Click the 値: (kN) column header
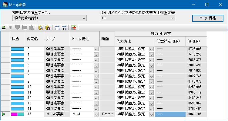228x121 pixels. click(196, 41)
